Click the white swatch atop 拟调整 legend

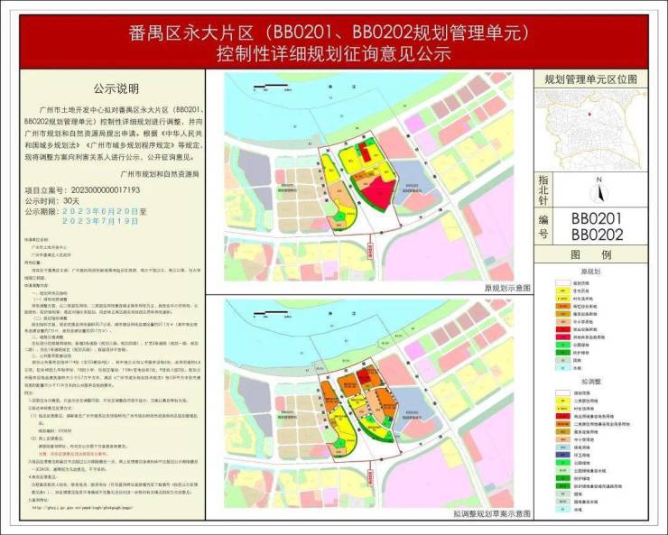562,393
